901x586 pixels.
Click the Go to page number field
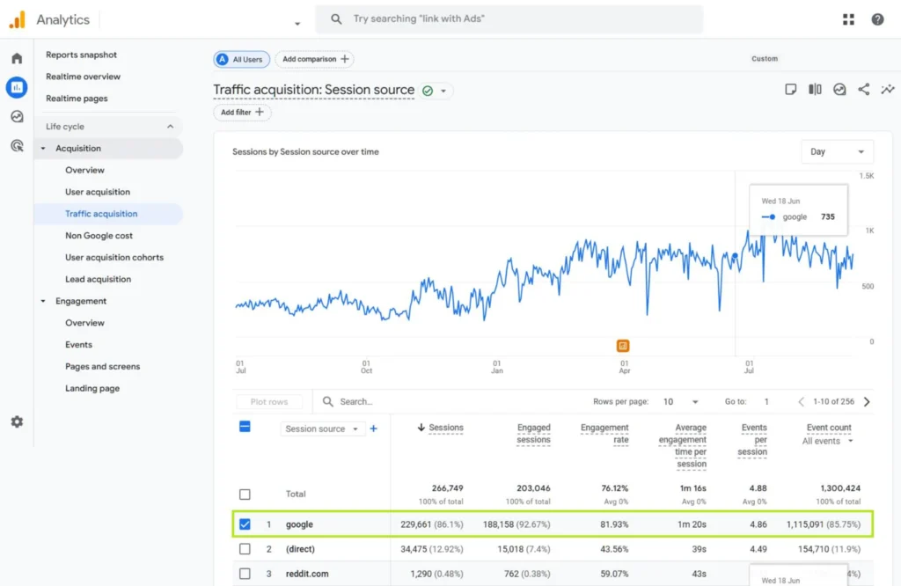click(766, 401)
